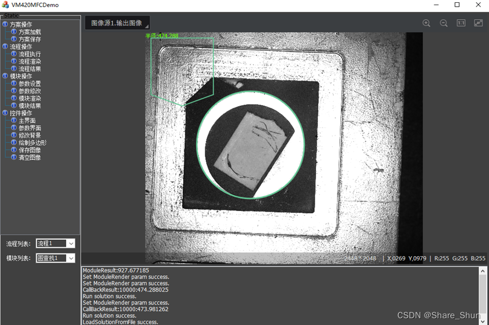Click the log scrollbar up arrow
This screenshot has height=325, width=489.
pos(482,270)
